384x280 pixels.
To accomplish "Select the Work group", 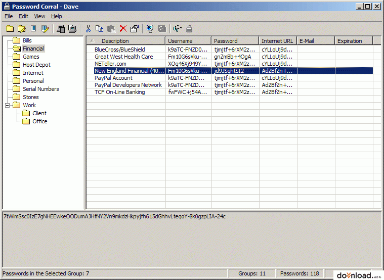I will coord(29,105).
